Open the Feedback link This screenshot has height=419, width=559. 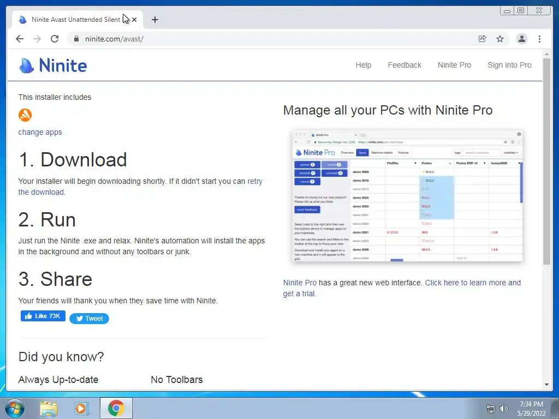point(405,65)
